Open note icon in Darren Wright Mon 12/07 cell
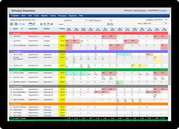Image resolution: width=179 pixels, height=129 pixels. tap(67, 74)
